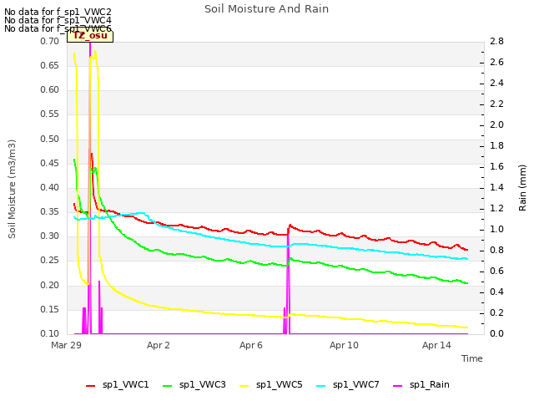Image resolution: width=534 pixels, height=401 pixels.
Task: Click the TZ_osu annotation label
Action: pos(90,36)
